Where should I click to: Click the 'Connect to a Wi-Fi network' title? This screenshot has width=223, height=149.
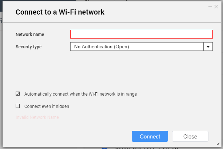tap(60, 12)
